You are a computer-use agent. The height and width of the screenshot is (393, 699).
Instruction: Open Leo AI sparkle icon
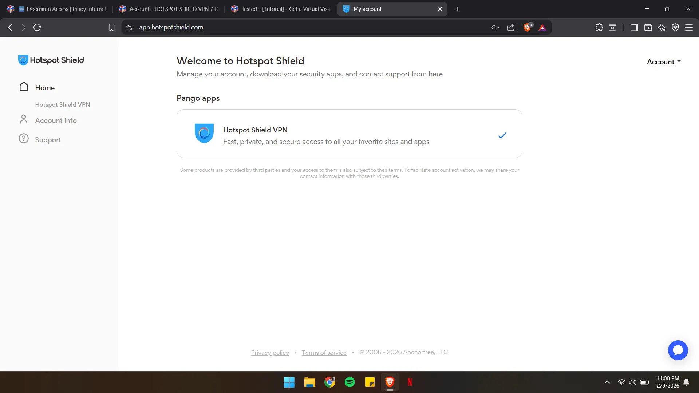662,27
